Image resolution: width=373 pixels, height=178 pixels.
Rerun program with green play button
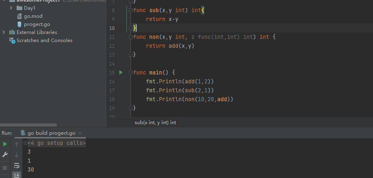tap(5, 144)
